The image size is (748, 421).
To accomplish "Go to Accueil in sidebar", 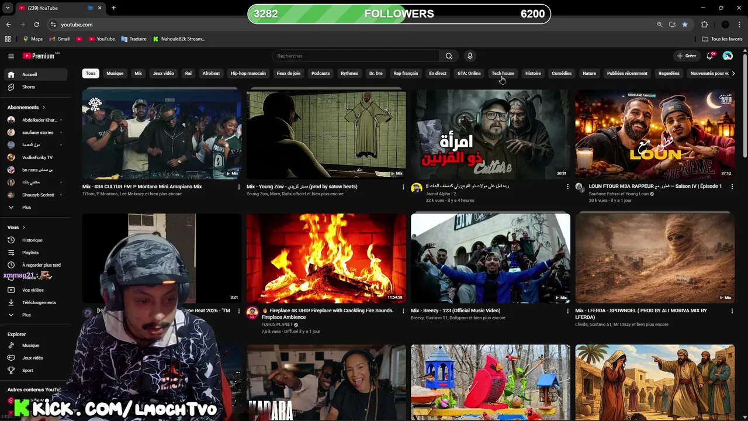I will (x=36, y=75).
